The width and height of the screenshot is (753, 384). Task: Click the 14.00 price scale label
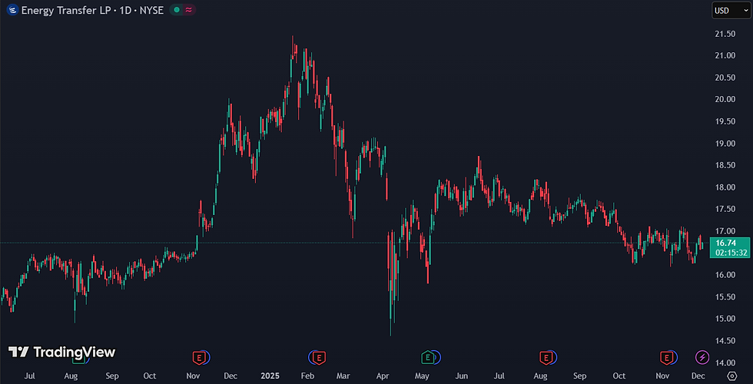pyautogui.click(x=725, y=362)
